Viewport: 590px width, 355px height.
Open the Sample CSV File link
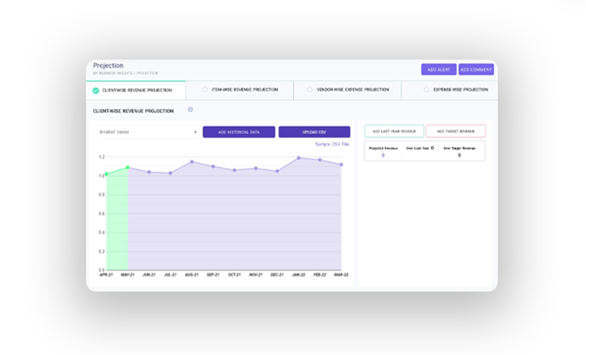[x=332, y=144]
